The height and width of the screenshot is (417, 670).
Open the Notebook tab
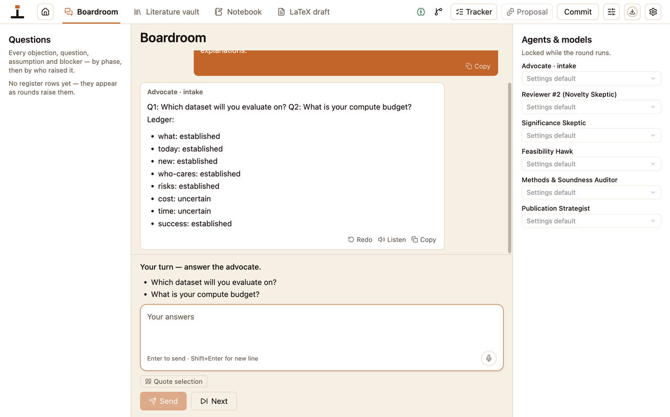click(238, 12)
